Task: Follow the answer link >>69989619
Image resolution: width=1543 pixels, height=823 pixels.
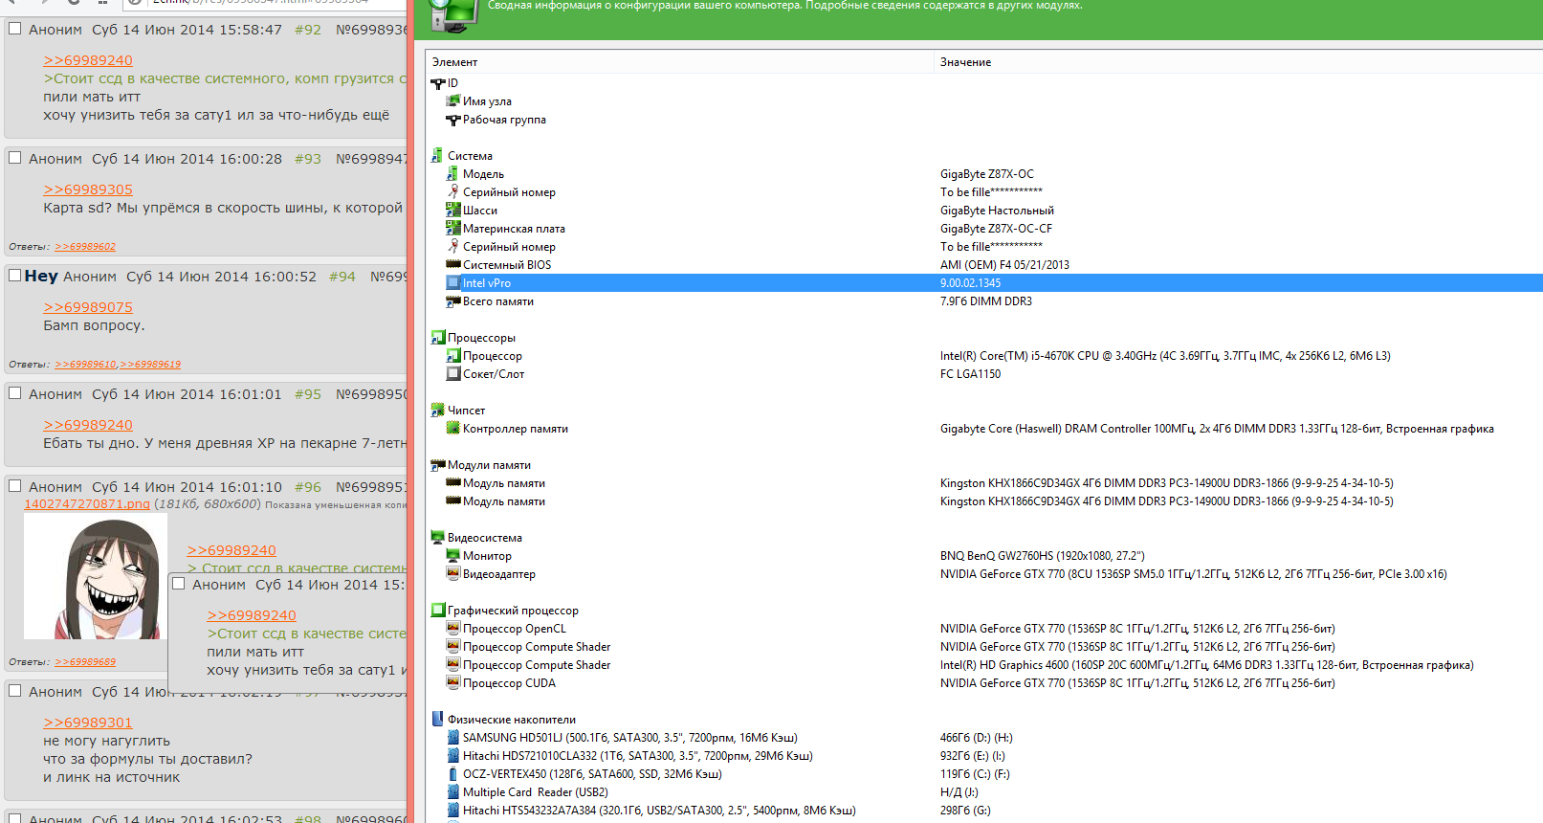Action: coord(150,365)
